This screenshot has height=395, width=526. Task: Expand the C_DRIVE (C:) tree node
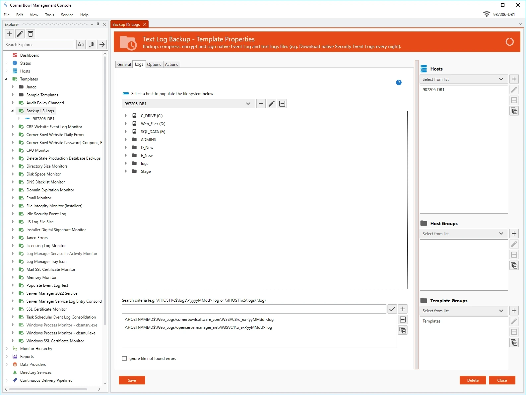pos(126,116)
